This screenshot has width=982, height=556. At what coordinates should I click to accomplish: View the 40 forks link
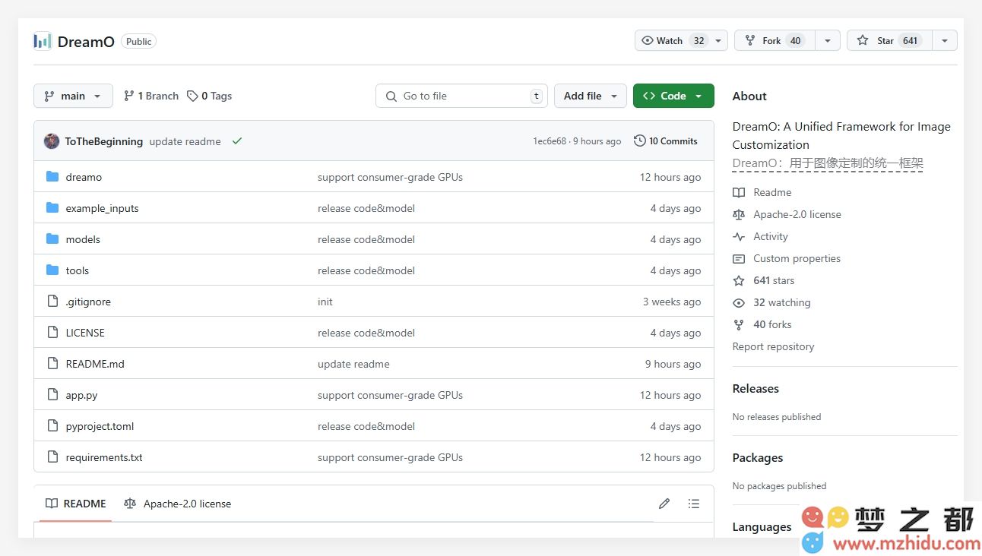[772, 325]
